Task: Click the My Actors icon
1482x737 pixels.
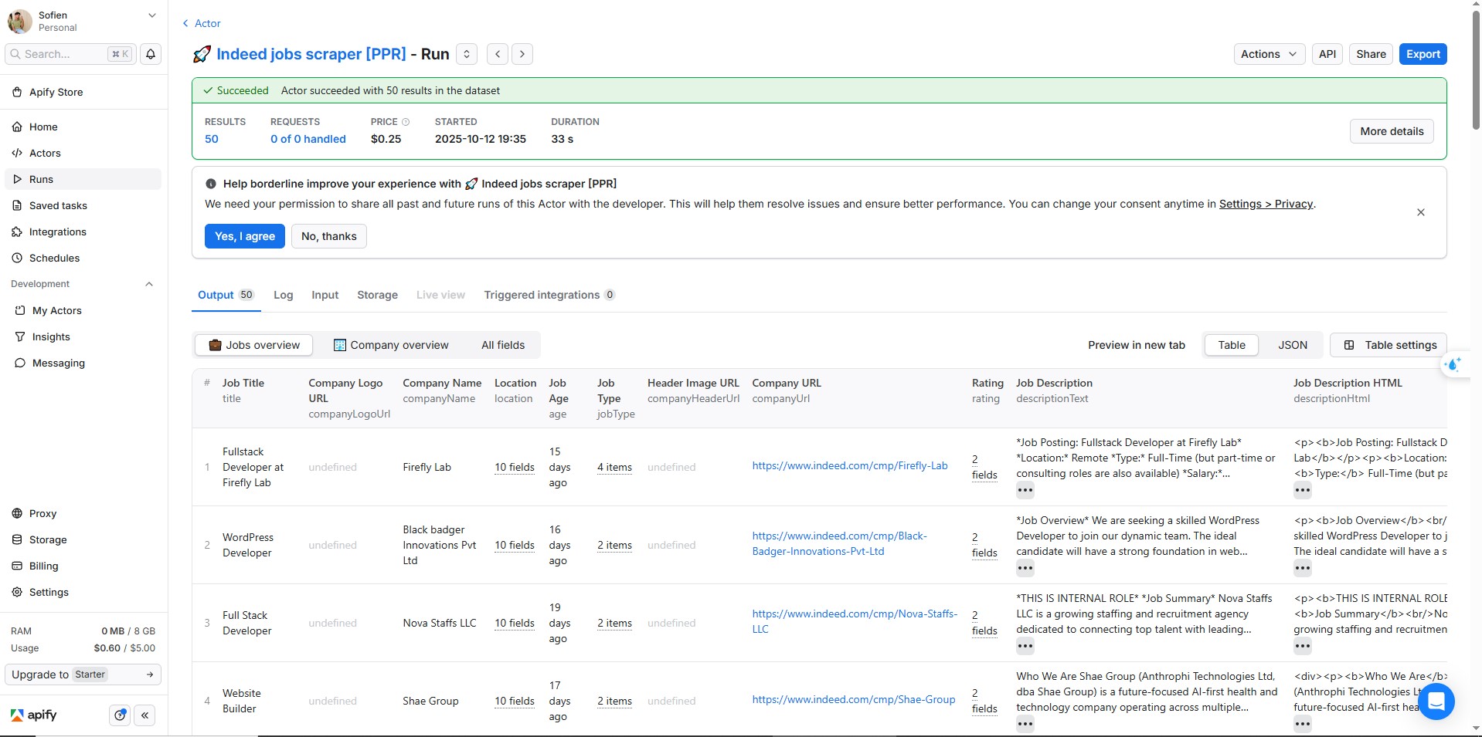Action: click(21, 310)
